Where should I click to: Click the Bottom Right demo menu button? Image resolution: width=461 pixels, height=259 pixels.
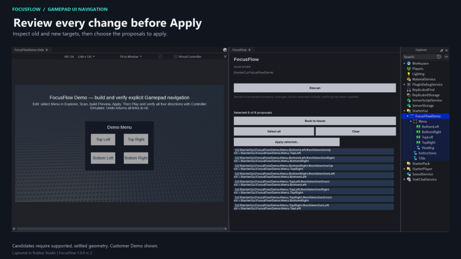[136, 158]
